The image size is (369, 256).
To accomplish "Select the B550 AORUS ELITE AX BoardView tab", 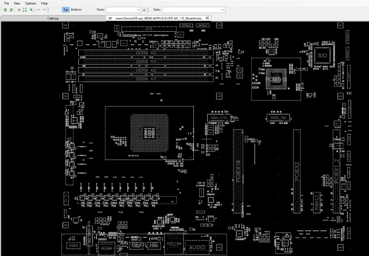I will pyautogui.click(x=159, y=18).
